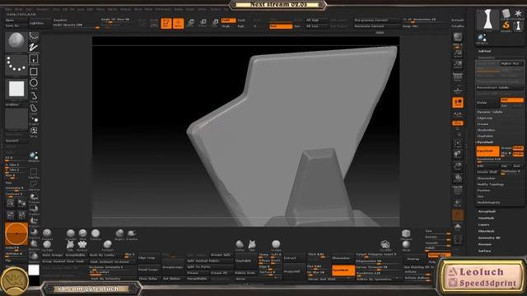
Task: Select the Scale transform icon in top shelf
Action: [203, 23]
